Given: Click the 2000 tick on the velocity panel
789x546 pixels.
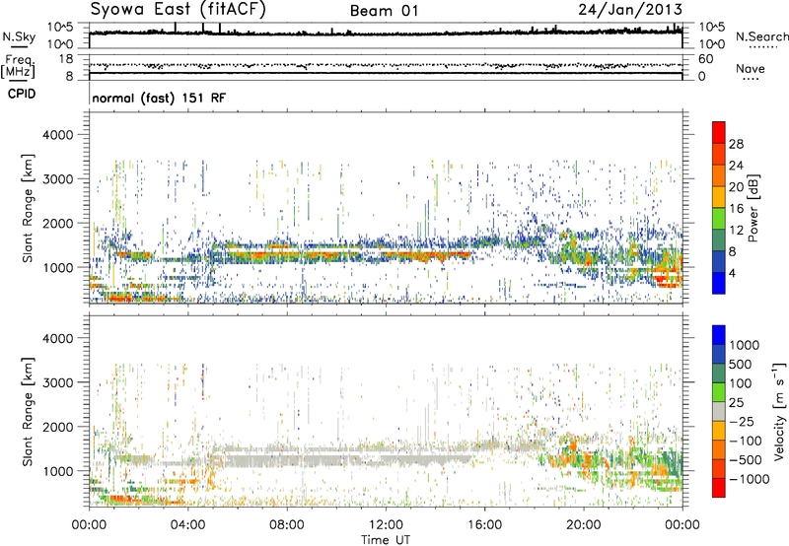Looking at the screenshot, I should point(57,427).
